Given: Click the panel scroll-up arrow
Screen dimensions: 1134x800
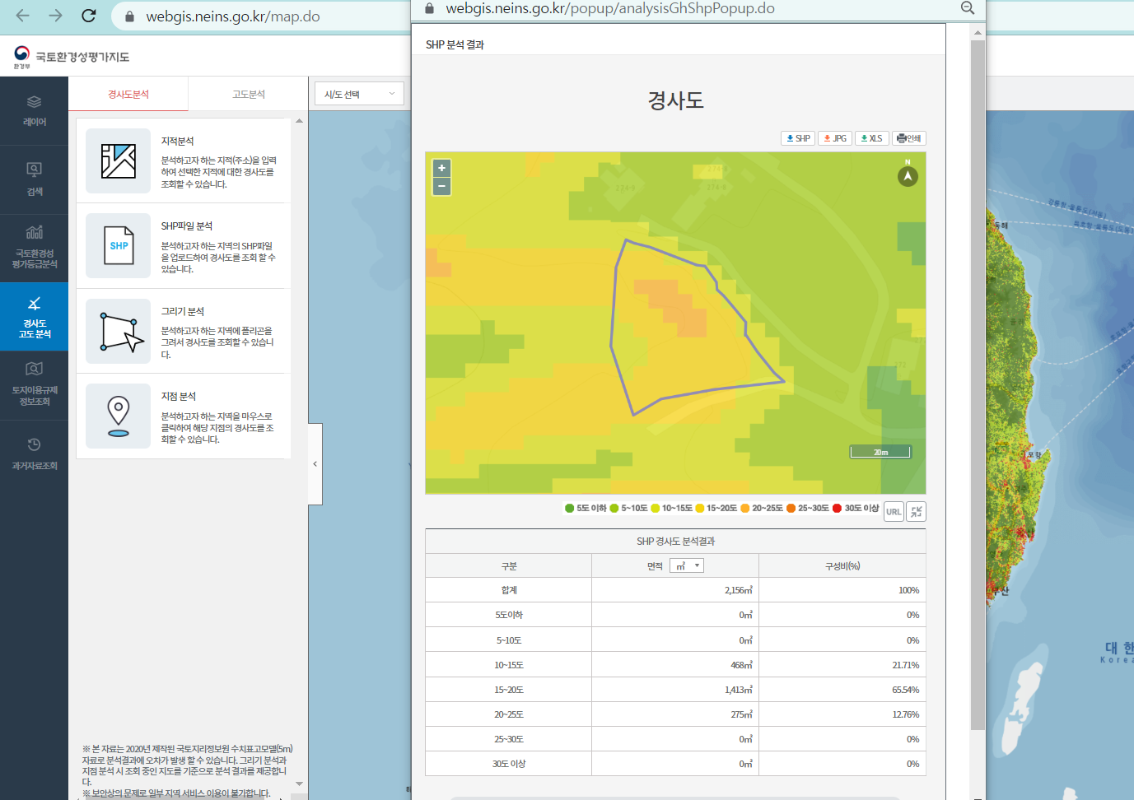Looking at the screenshot, I should tap(299, 121).
